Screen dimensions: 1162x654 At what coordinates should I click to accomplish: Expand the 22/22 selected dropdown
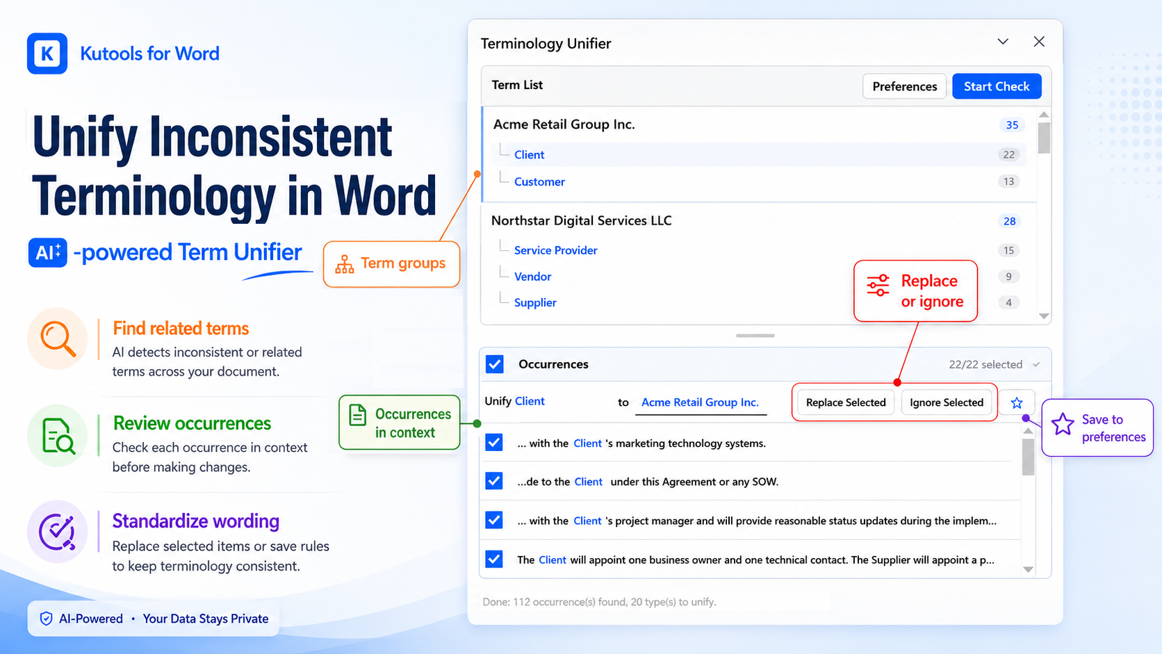coord(1036,364)
